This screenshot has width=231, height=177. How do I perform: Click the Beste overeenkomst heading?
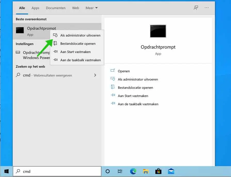31,19
